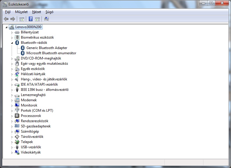Select the Rendszereszközök label
This screenshot has height=168, width=231.
click(35, 121)
